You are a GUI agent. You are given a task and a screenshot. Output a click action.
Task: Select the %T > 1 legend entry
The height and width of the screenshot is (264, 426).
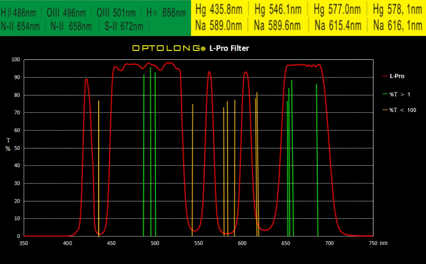[x=396, y=95]
